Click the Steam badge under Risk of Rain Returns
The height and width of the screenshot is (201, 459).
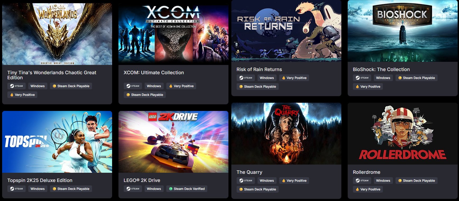point(246,78)
